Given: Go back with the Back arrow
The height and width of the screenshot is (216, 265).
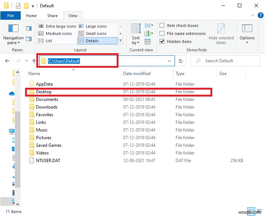Looking at the screenshot, I should tap(7, 61).
